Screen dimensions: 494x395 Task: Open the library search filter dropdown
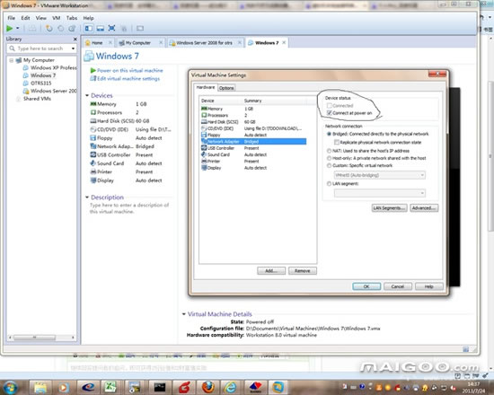click(73, 48)
